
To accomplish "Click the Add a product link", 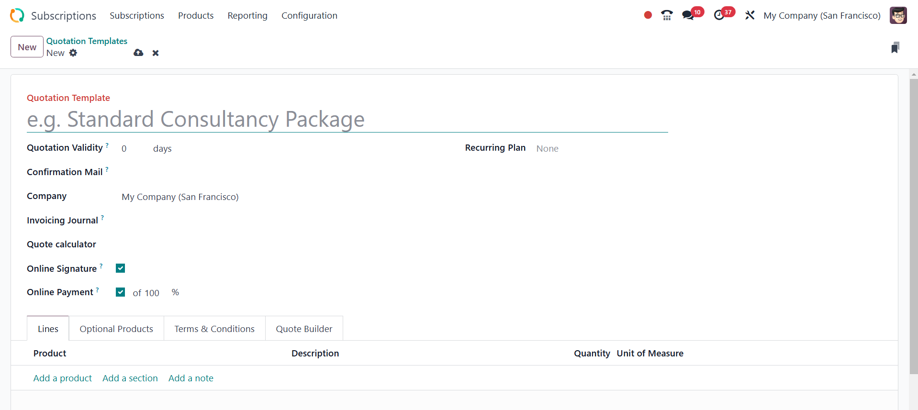I will click(x=63, y=378).
